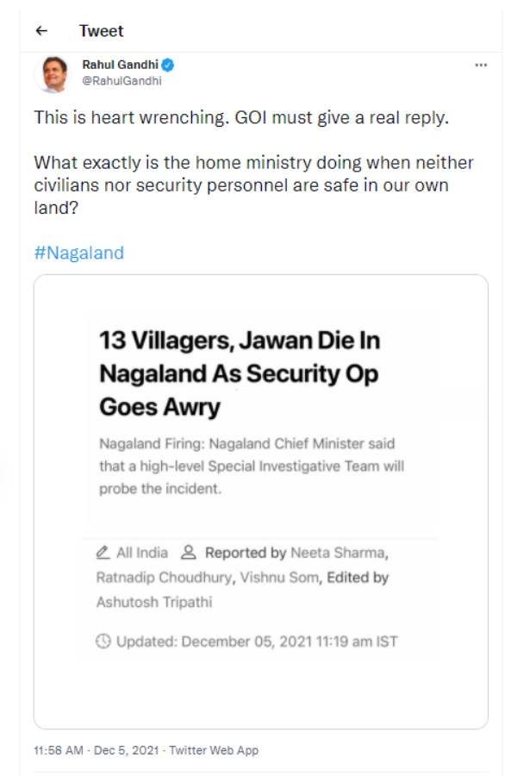
Task: Click Rahul Gandhi's profile avatar
Action: pyautogui.click(x=52, y=73)
